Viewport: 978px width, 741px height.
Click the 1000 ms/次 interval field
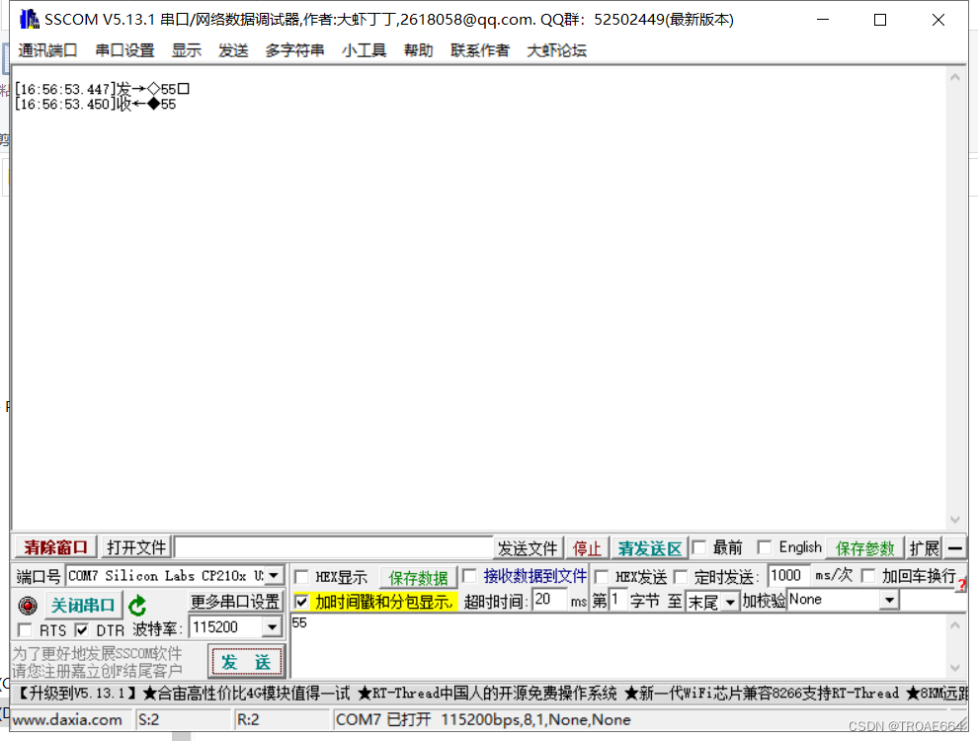pyautogui.click(x=789, y=575)
